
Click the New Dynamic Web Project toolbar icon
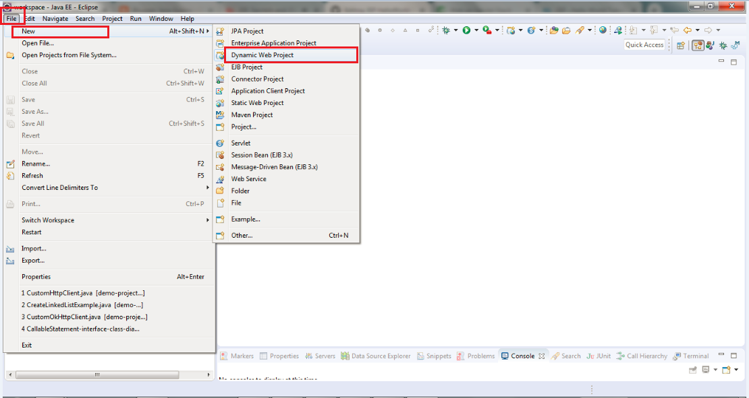point(511,30)
